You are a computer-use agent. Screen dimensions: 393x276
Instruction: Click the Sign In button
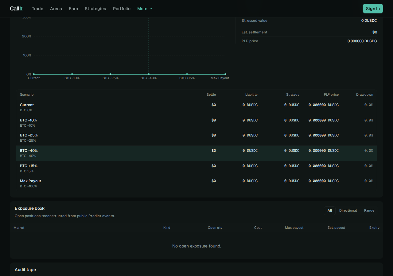pos(373,9)
